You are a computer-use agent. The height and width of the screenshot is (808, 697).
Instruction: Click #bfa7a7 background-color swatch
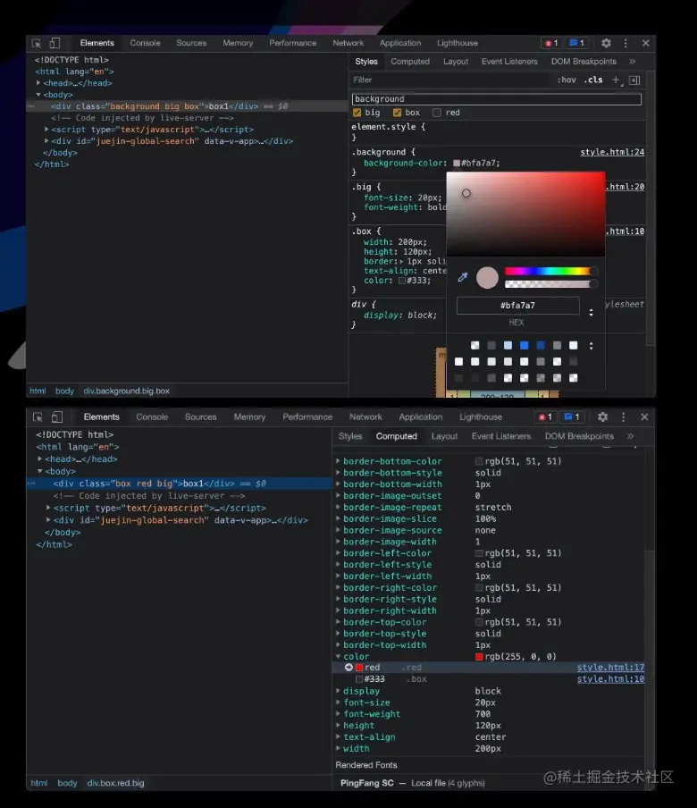tap(457, 164)
